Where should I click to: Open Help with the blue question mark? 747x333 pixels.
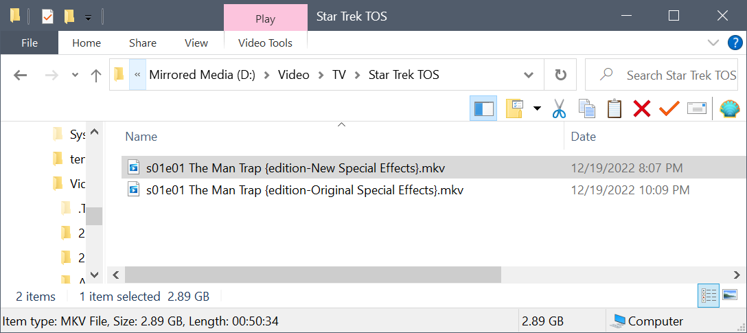[x=735, y=43]
